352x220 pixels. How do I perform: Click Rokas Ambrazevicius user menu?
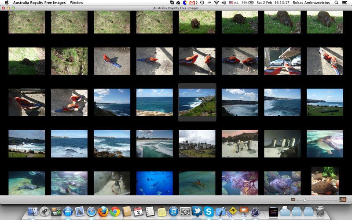311,3
